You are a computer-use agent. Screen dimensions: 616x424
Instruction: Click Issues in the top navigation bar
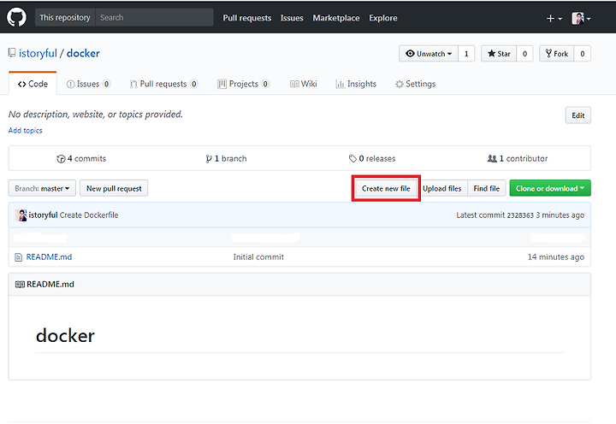point(292,18)
